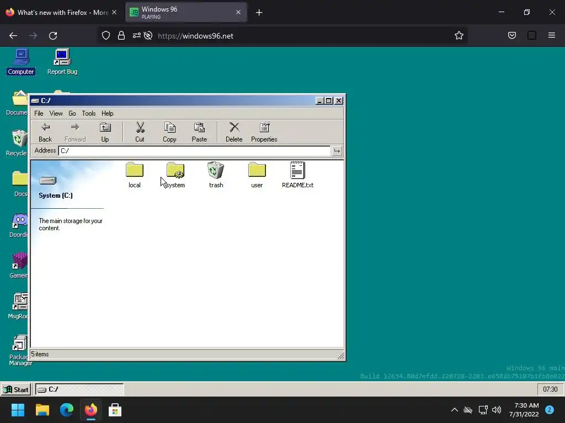Image resolution: width=565 pixels, height=423 pixels.
Task: Click the MsgRoom desktop shortcut
Action: [x=19, y=306]
